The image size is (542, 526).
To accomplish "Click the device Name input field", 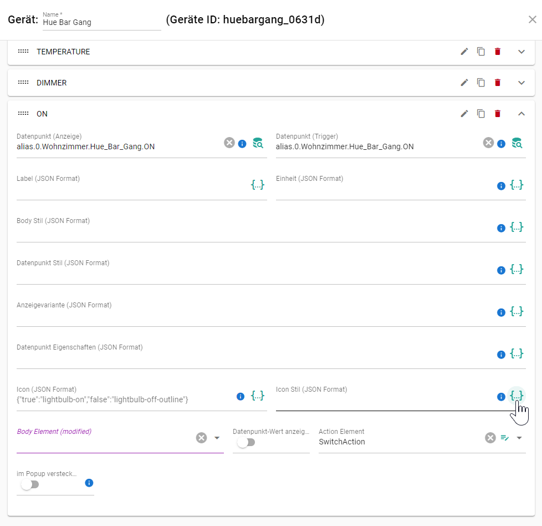I will (x=101, y=23).
